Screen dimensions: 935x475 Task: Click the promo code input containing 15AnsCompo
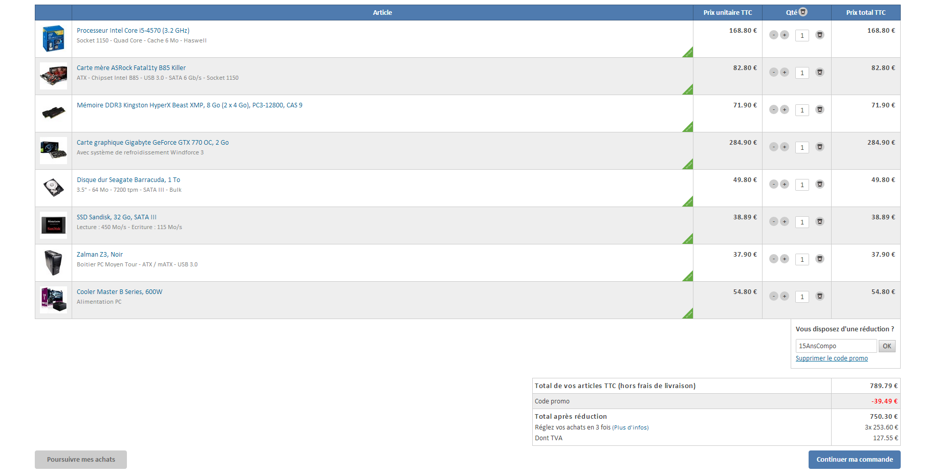[836, 346]
